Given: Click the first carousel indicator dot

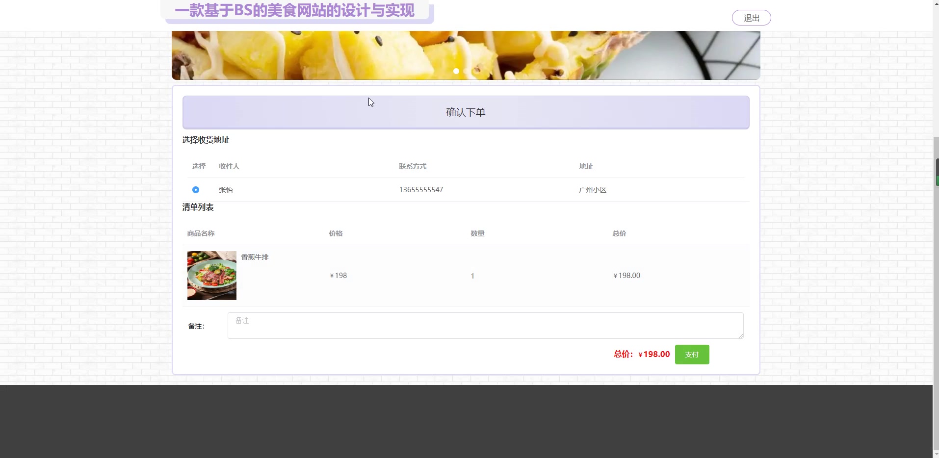Looking at the screenshot, I should click(x=456, y=71).
